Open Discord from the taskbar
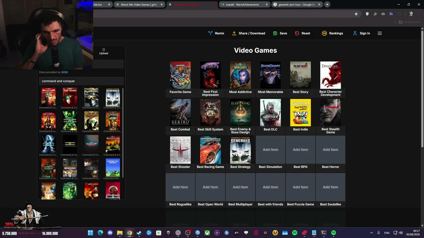 [x=110, y=233]
